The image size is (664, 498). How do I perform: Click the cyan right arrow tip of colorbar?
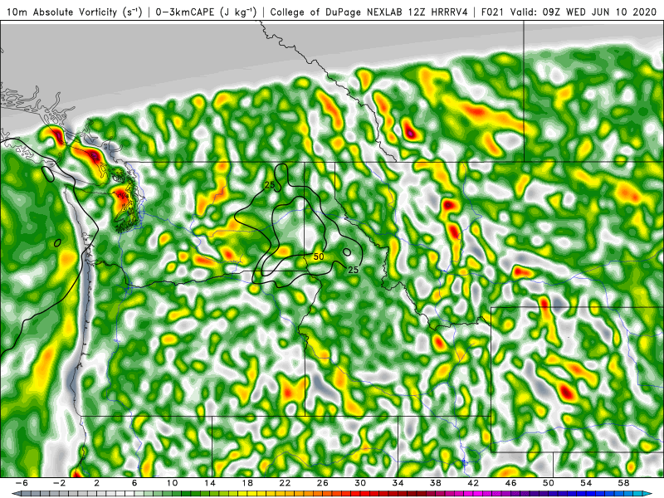(649, 494)
